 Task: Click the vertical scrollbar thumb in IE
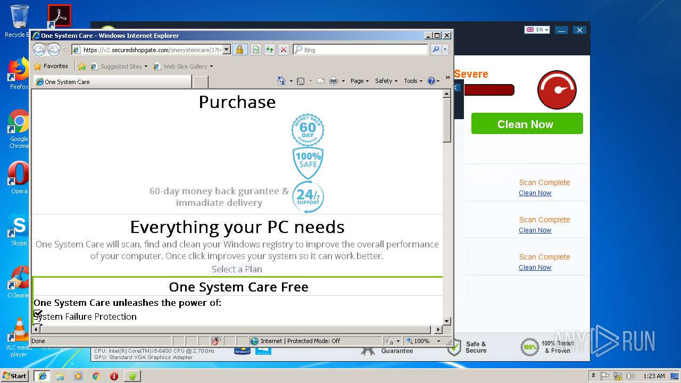(447, 120)
